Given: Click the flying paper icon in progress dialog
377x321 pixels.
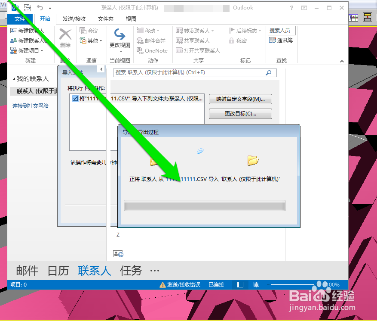Looking at the screenshot, I should tap(200, 151).
